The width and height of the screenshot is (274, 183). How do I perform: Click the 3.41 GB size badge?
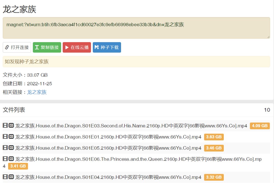[x=18, y=166]
